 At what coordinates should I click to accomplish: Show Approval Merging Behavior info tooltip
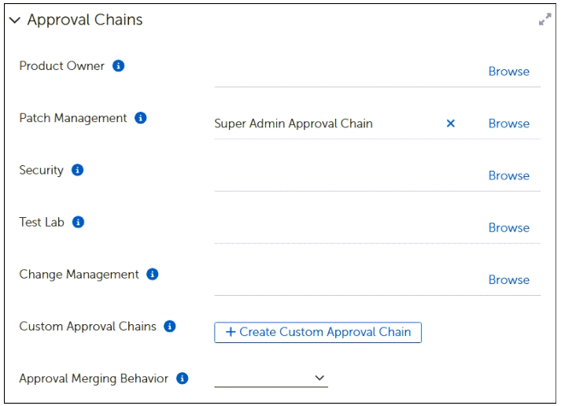click(x=183, y=378)
